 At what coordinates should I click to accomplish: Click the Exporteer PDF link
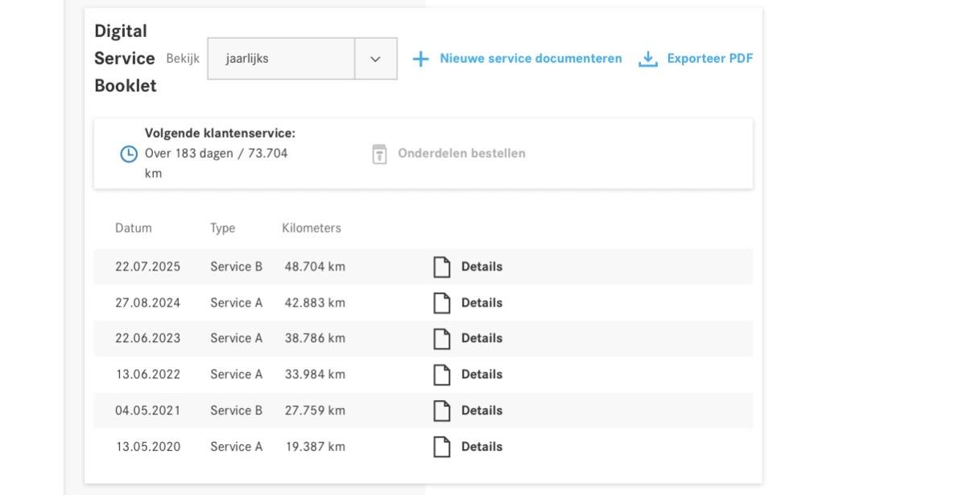709,59
